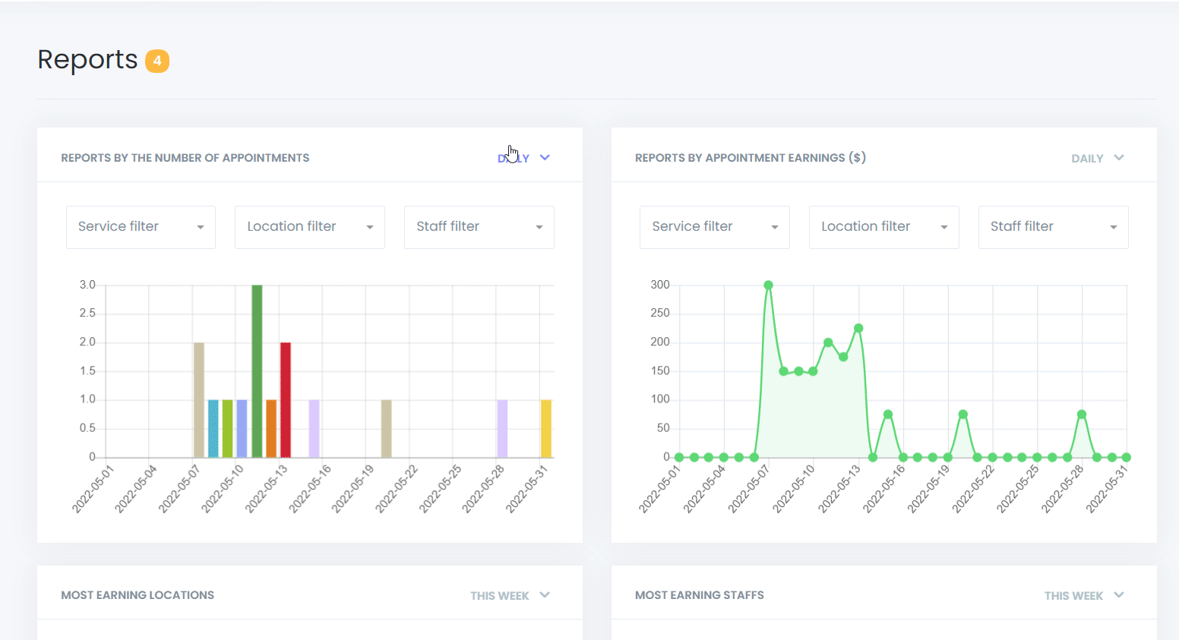Click the 300 peak point near 2022-05-07
The image size is (1179, 640).
769,285
